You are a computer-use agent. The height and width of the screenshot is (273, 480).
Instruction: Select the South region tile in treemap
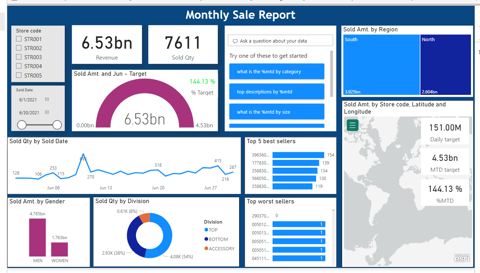click(381, 65)
